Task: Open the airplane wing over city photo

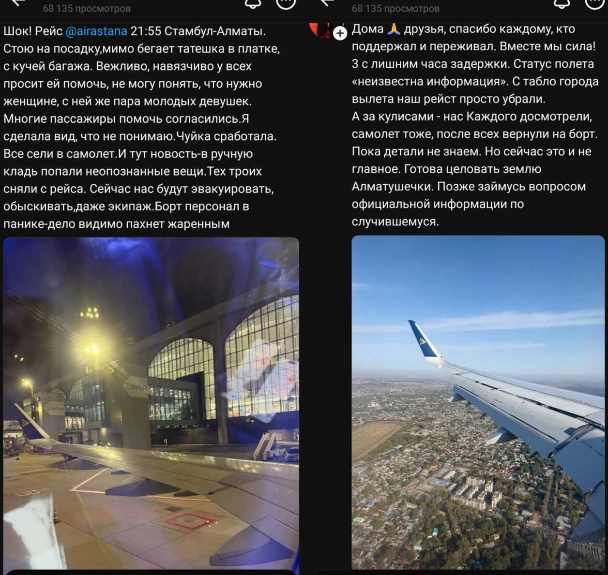Action: [x=478, y=402]
